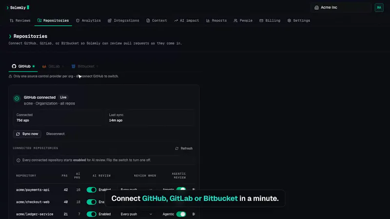Open the Settings tab
This screenshot has height=219, width=390.
pos(298,20)
